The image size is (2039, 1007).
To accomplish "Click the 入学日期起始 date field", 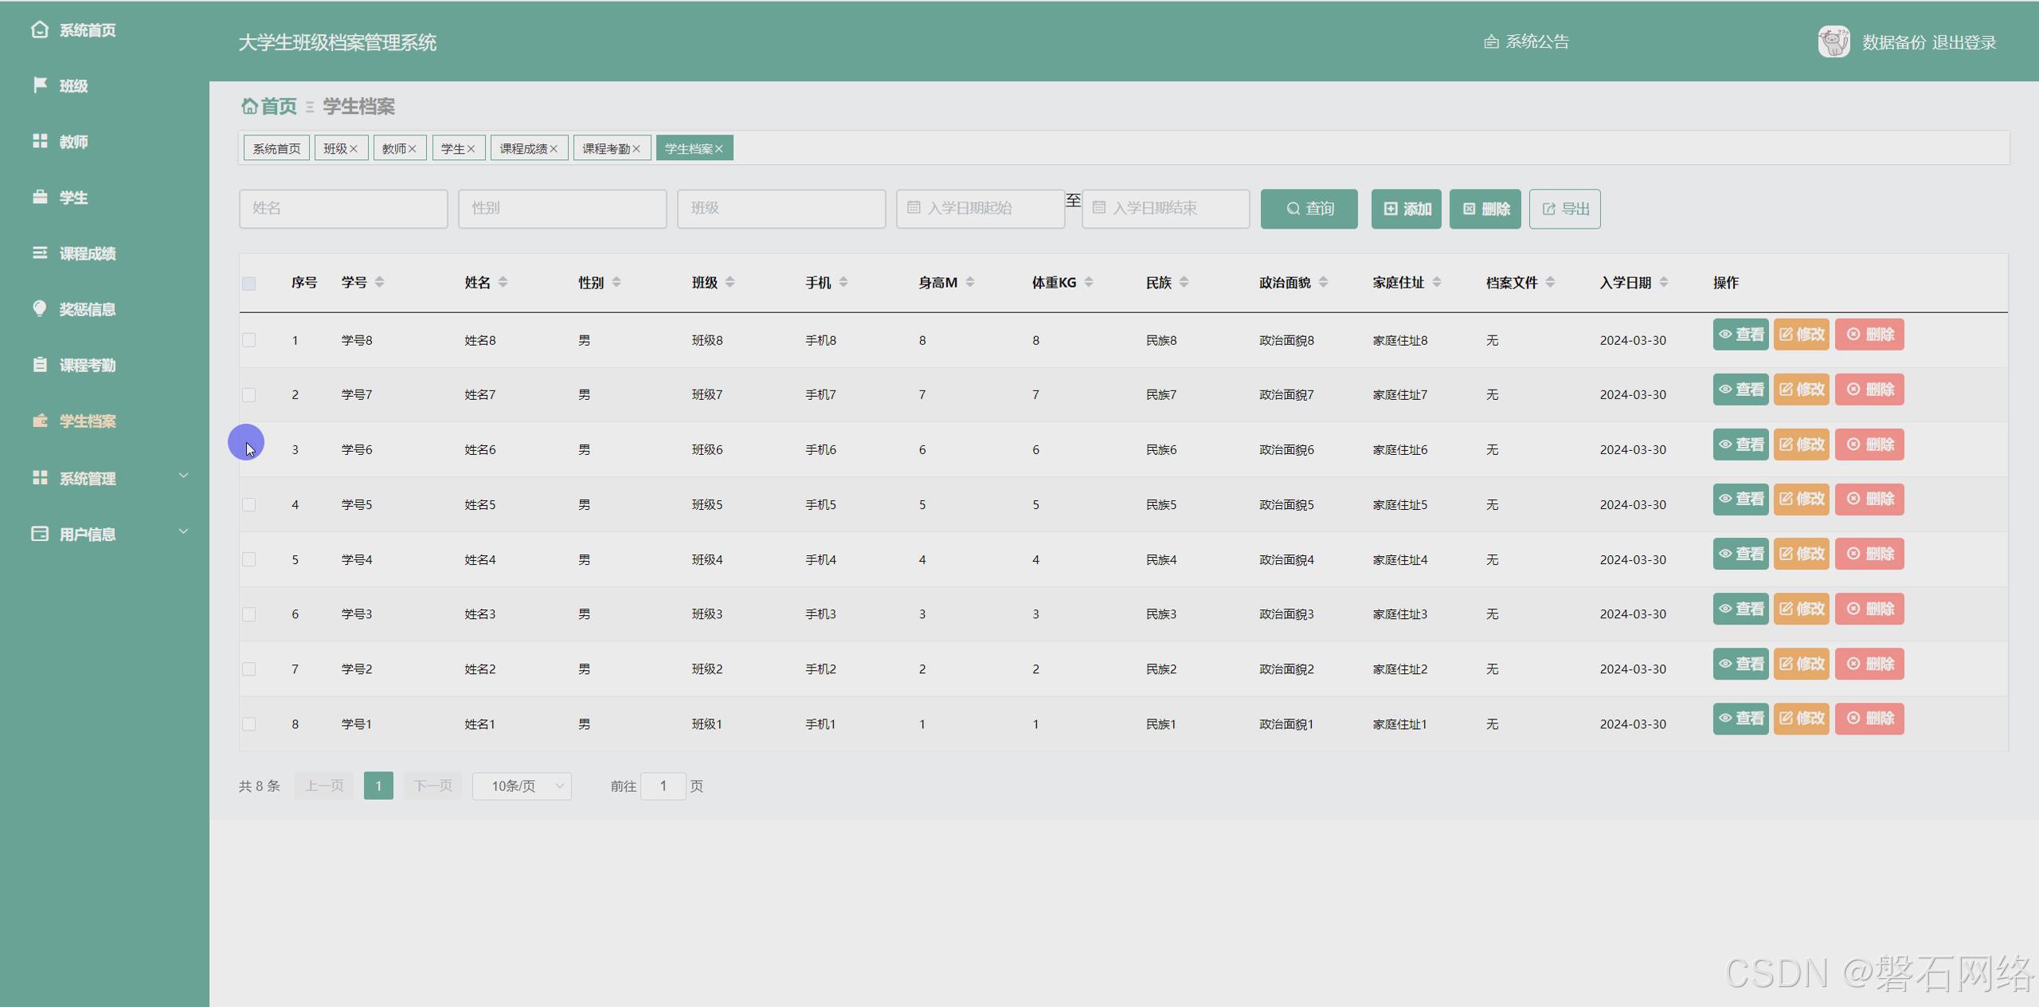I will (x=980, y=209).
